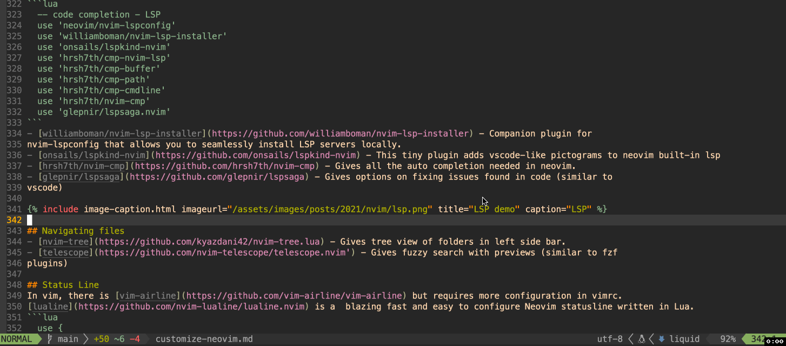Click "blazing fast" text on line 350
Screen dimensions: 786x346
pos(376,307)
